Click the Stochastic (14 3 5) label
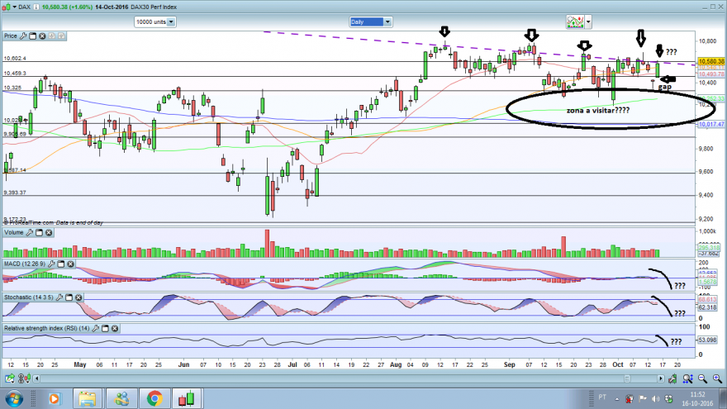This screenshot has height=409, width=727. pos(29,297)
